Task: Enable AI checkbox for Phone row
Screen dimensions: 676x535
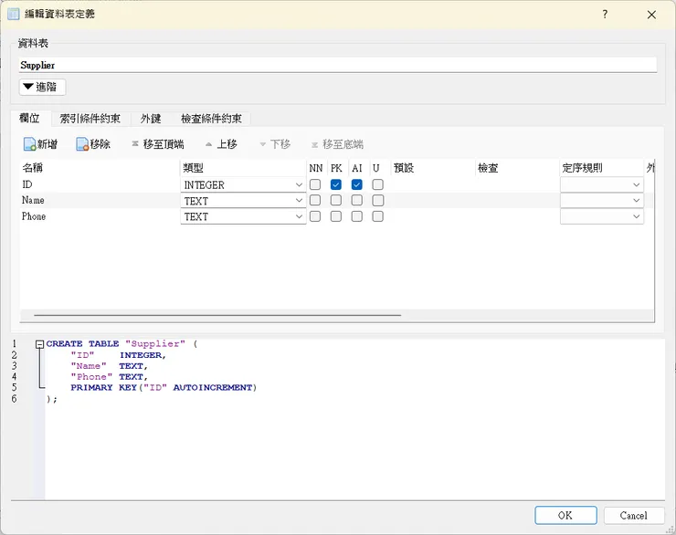Action: pos(356,216)
